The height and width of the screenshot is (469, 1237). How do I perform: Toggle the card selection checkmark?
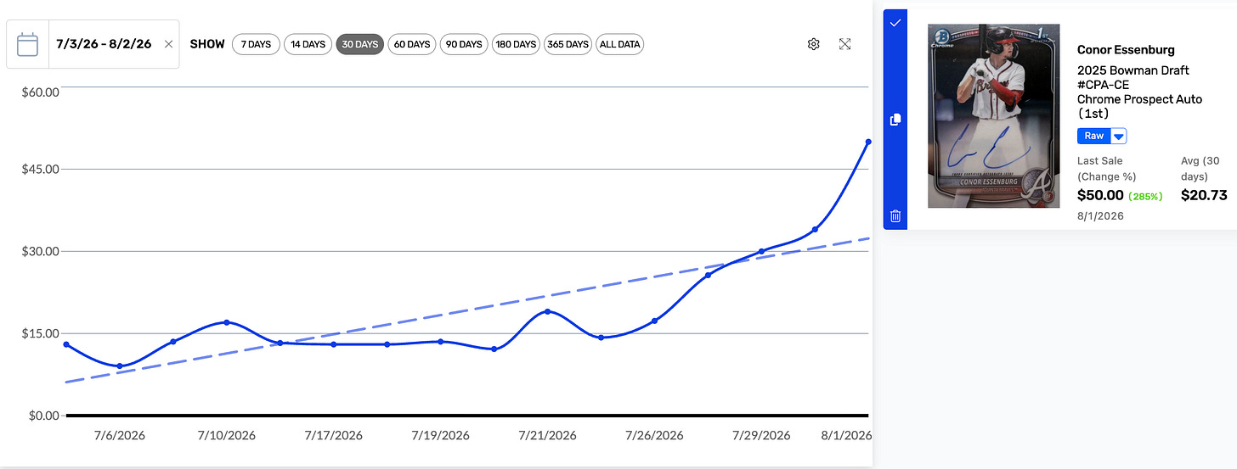(895, 24)
